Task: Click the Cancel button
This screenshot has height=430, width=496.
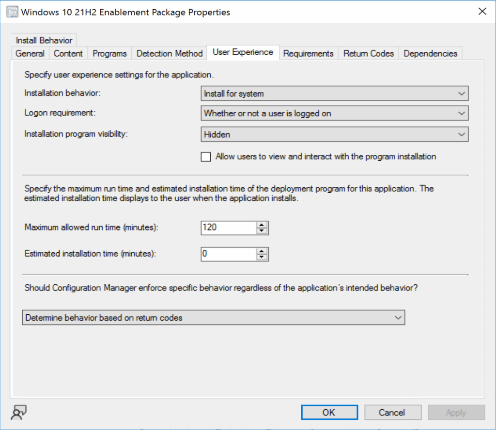Action: 392,412
